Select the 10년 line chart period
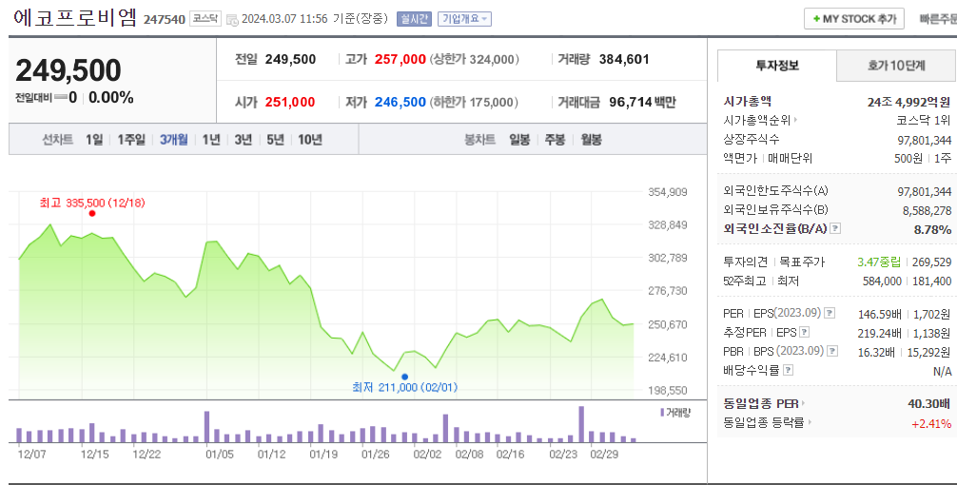 pos(310,140)
